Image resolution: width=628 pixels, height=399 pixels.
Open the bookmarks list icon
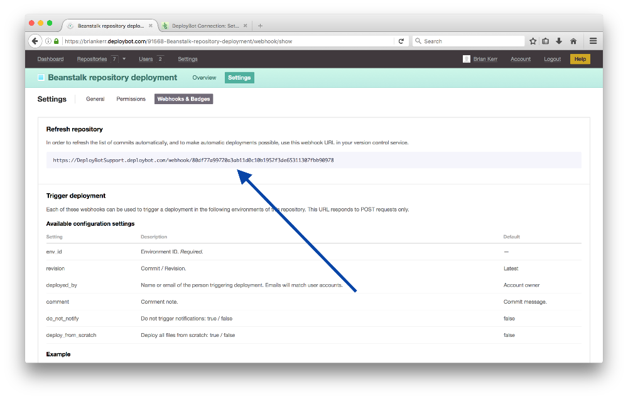546,41
